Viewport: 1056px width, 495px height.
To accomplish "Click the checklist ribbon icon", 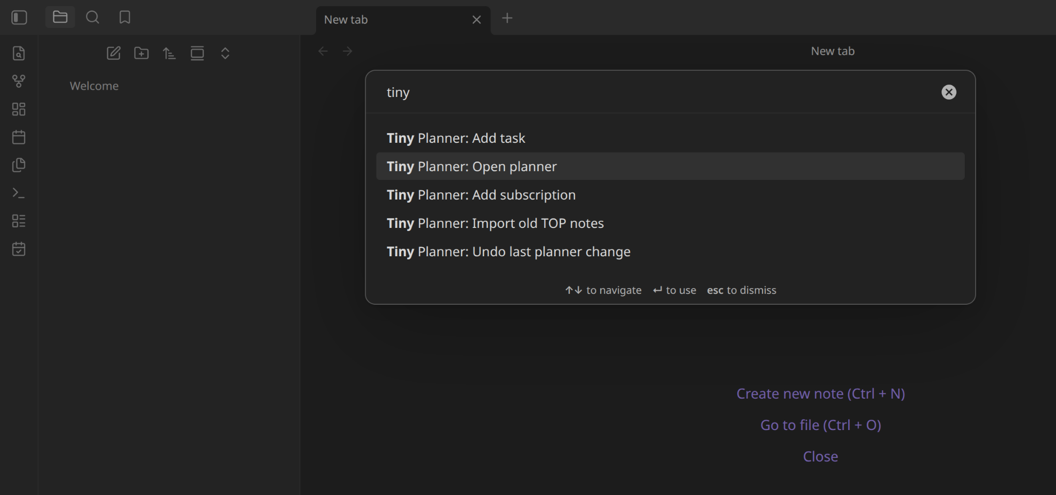I will pos(19,221).
